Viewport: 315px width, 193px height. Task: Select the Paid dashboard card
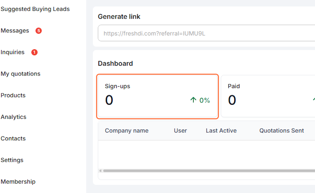click(x=268, y=97)
